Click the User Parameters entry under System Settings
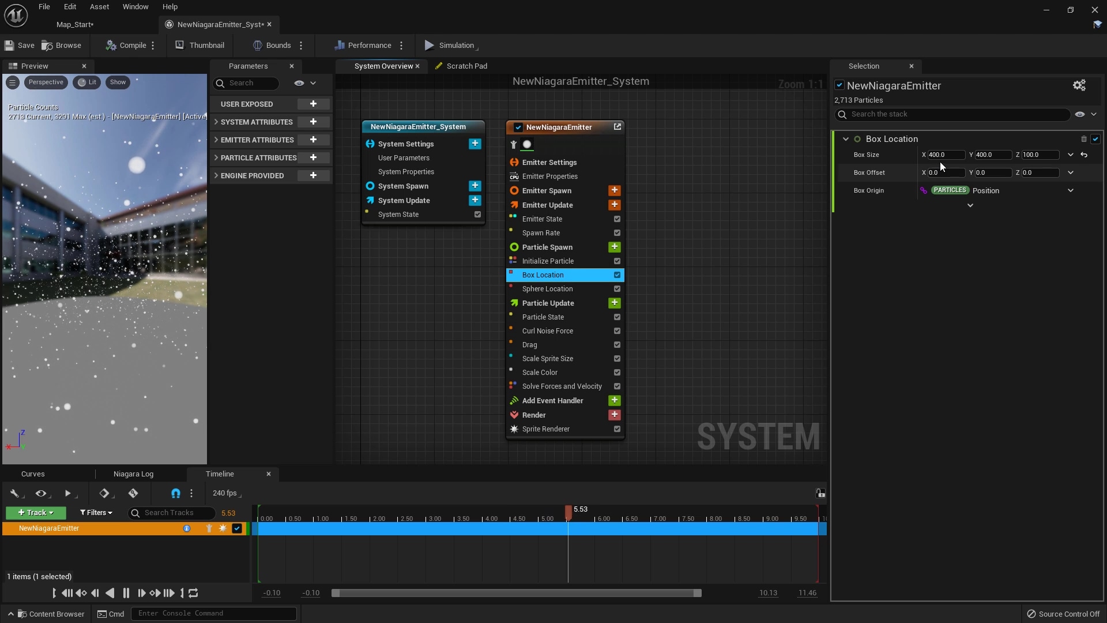Viewport: 1107px width, 623px height. tap(404, 157)
